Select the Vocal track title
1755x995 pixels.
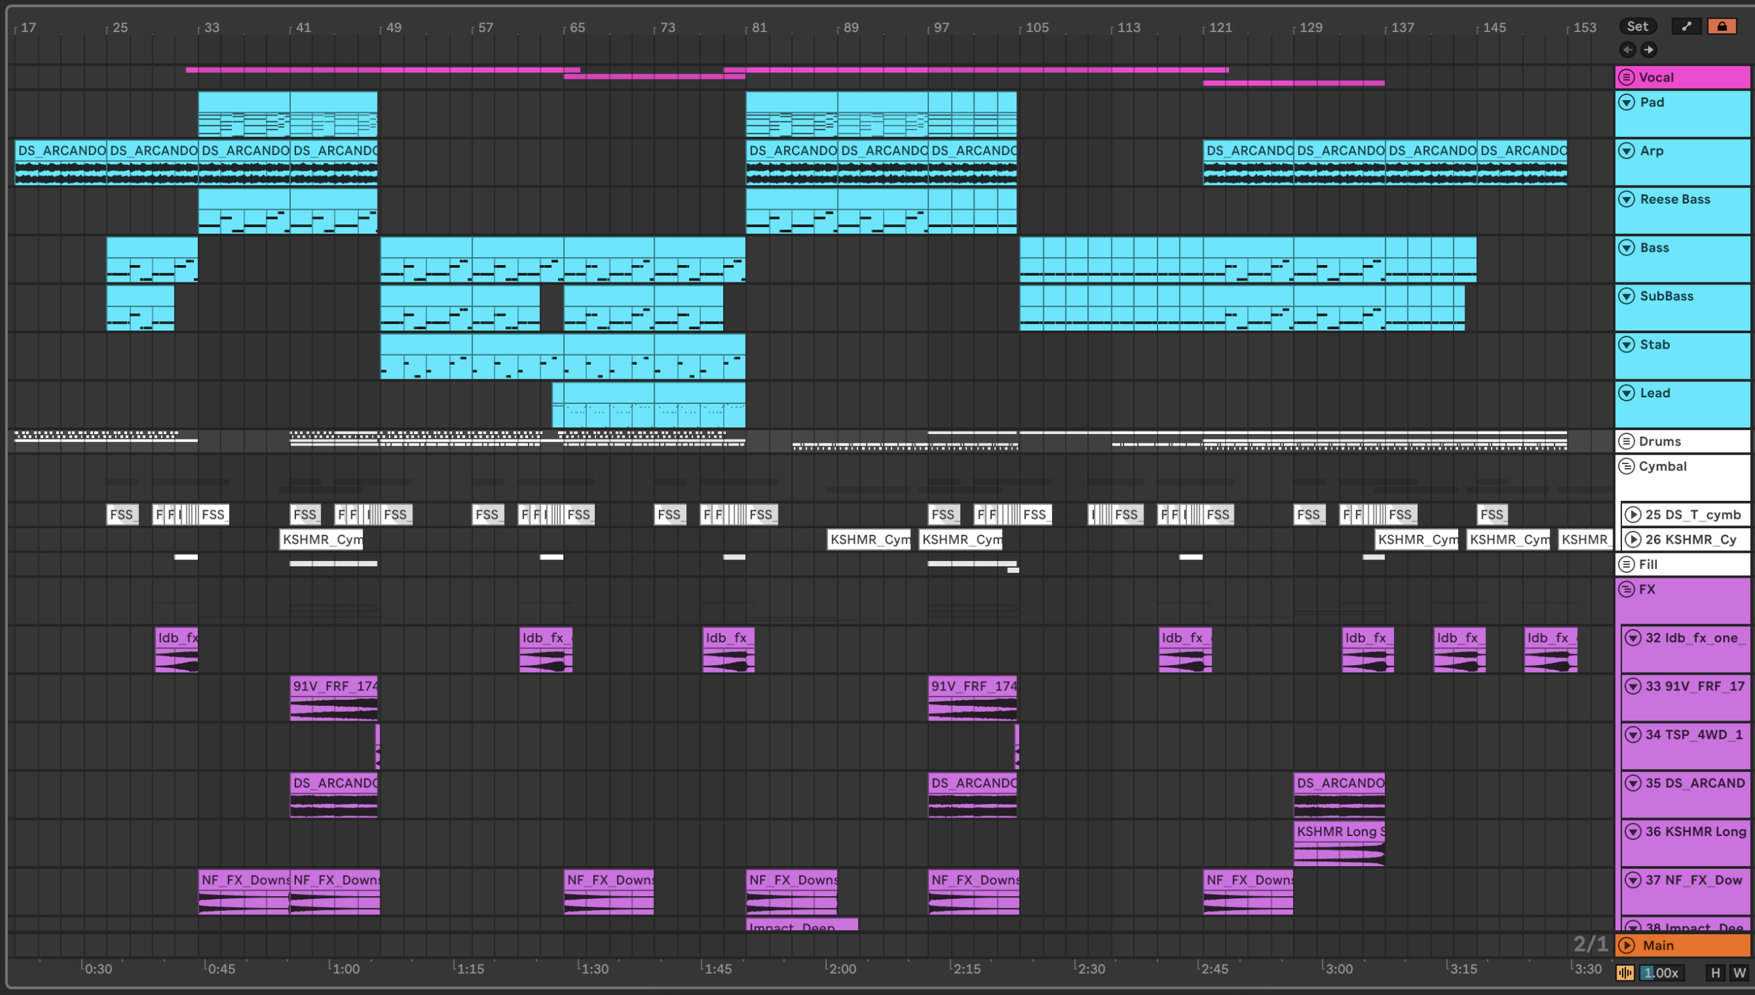pyautogui.click(x=1657, y=77)
